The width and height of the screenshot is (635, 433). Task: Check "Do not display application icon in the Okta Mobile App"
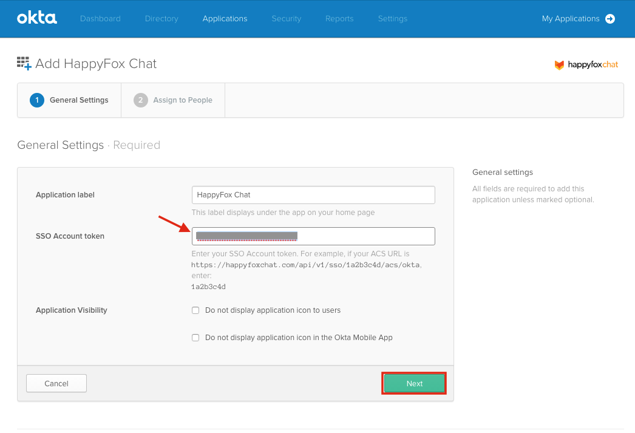tap(195, 337)
